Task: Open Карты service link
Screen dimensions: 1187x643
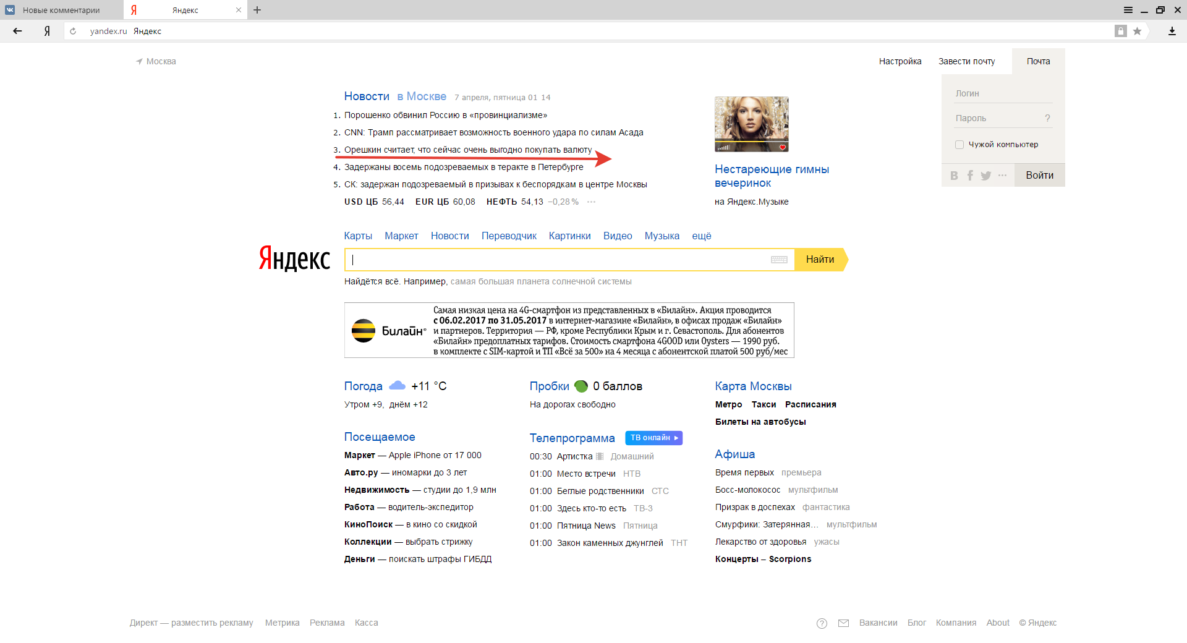Action: (358, 236)
